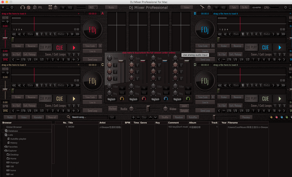
Task: Switch to Video filter tab in browser
Action: 24,117
